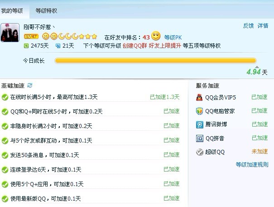Image resolution: width=274 pixels, height=207 pixels.
Task: Click the QQ电脑管家 shield icon
Action: [x=199, y=111]
